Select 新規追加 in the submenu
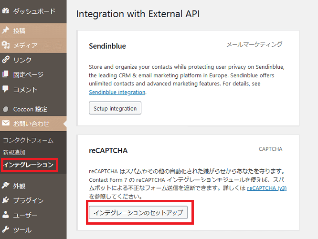318x239 pixels. coord(14,152)
